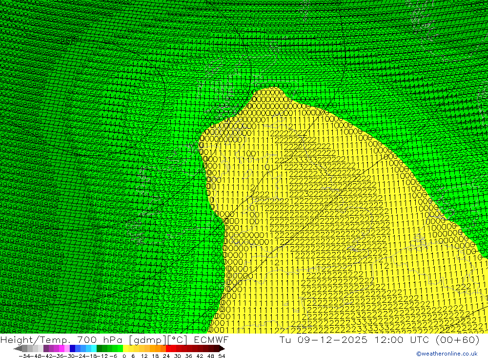Image resolution: width=488 pixels, height=358 pixels.
Task: Click the '0' scale label
Action: click(x=124, y=356)
